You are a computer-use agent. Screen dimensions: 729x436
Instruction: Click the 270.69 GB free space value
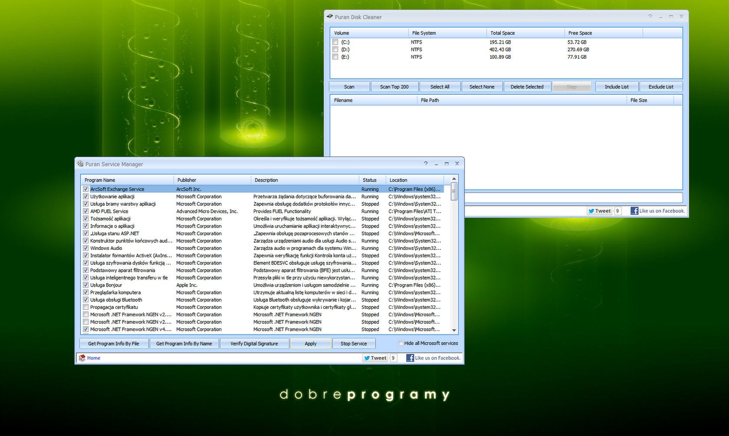pyautogui.click(x=578, y=49)
